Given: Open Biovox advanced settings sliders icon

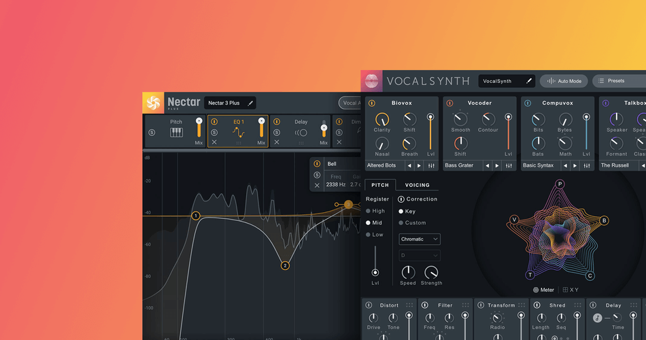Looking at the screenshot, I should 430,165.
